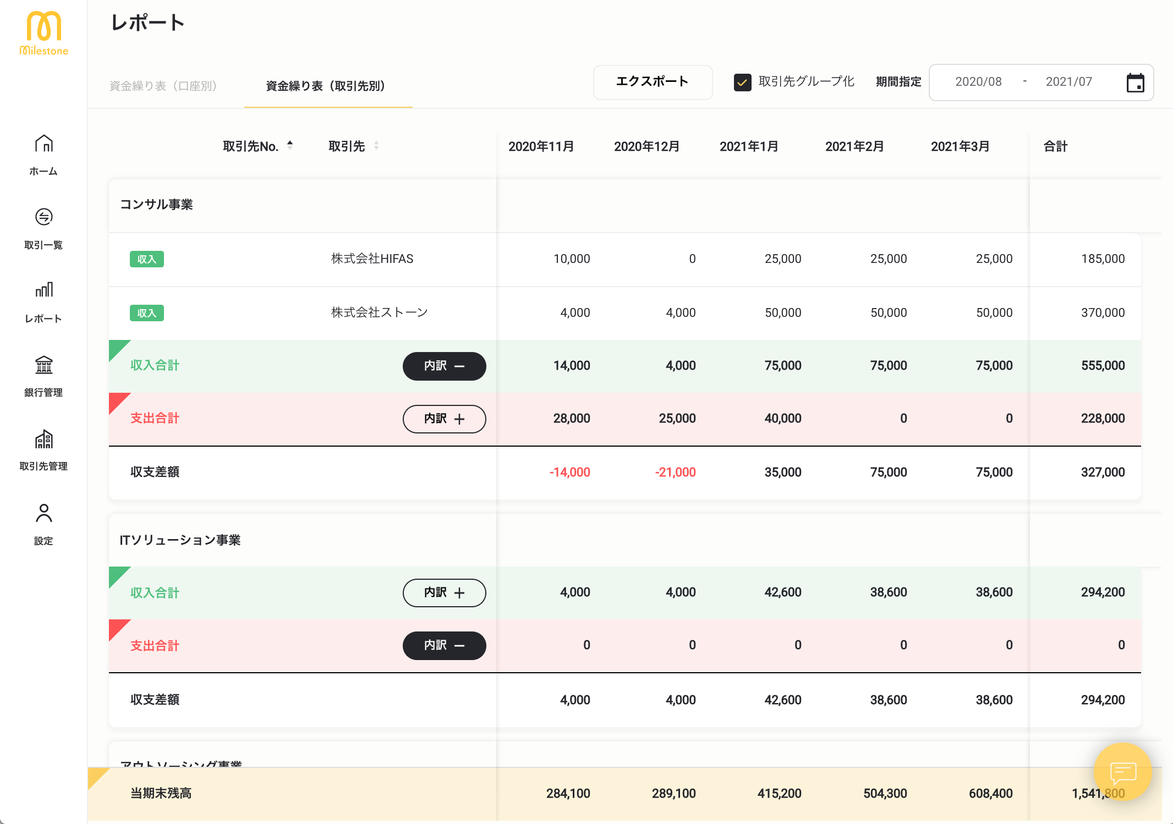
Task: Click 株式会社ストーン partner name
Action: pyautogui.click(x=379, y=312)
